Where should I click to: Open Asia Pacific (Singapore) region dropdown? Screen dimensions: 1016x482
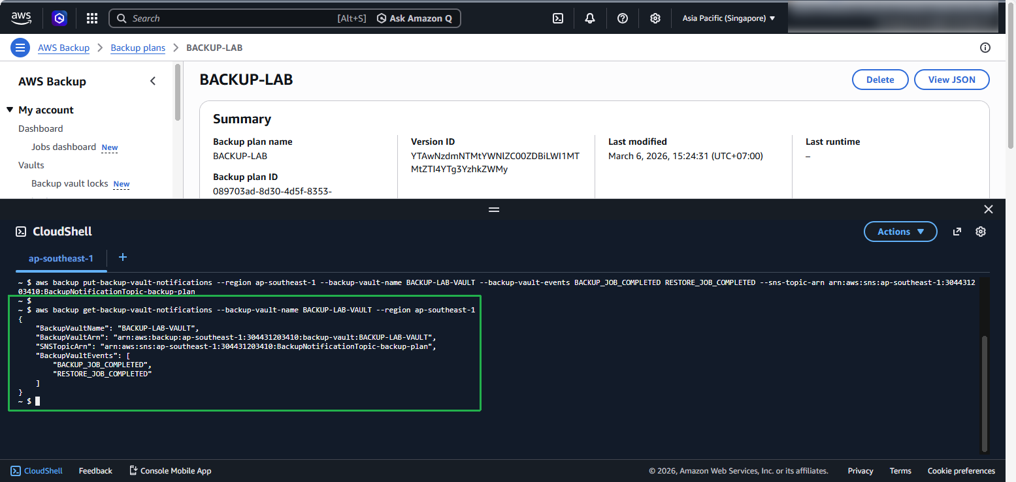(x=729, y=18)
